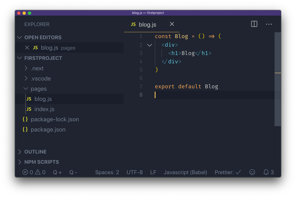296x197 pixels.
Task: Toggle line 2 code folding chevron
Action: (149, 45)
